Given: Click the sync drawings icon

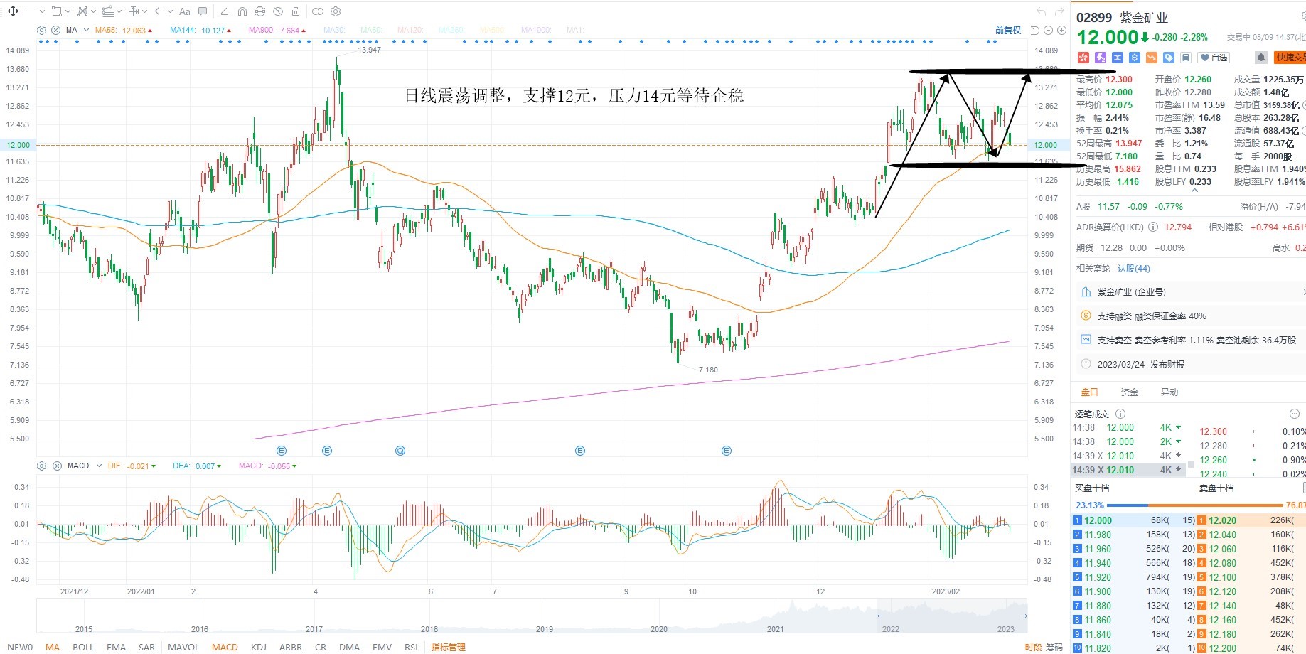Looking at the screenshot, I should pos(260,11).
